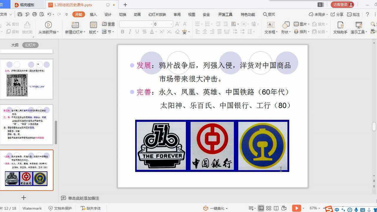Click the 缺失字体 missing fonts status item

(91, 208)
